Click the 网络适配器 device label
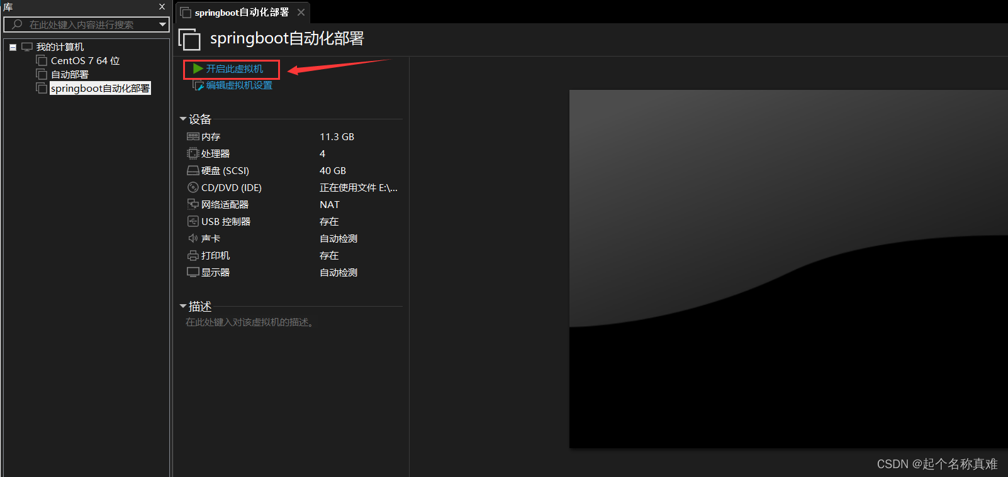The width and height of the screenshot is (1008, 477). pyautogui.click(x=225, y=204)
